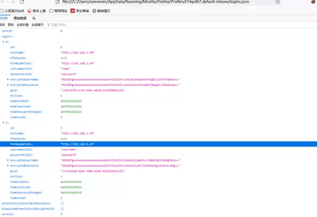
Task: Click 全部展开 to expand all nodes
Action: coord(37,25)
